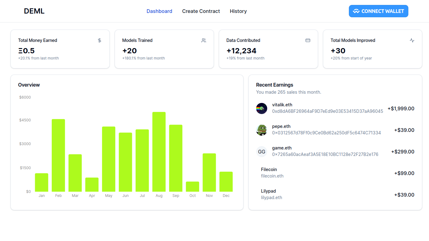Click the +$1,999.00 earnings amount

[x=401, y=108]
